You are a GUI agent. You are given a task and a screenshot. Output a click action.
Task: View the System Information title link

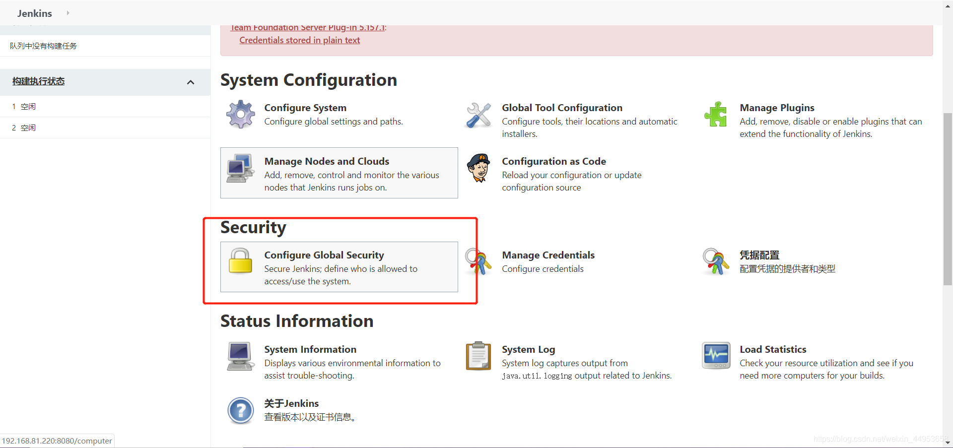click(x=310, y=349)
